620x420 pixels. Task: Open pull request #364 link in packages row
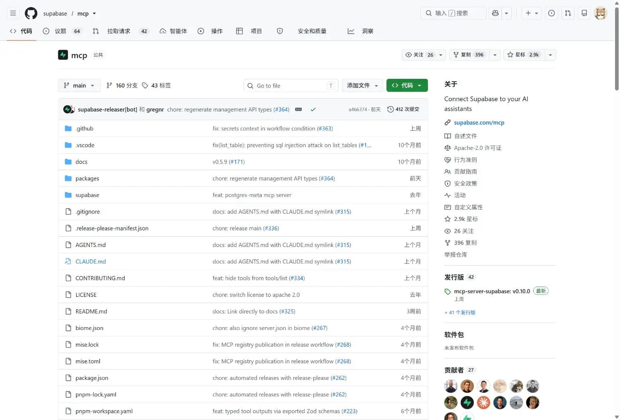coord(327,178)
